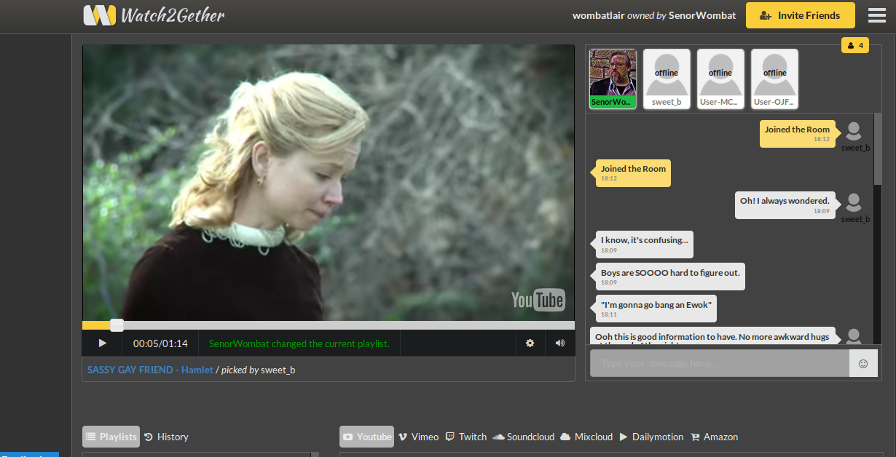Click the video frame area

[x=329, y=183]
